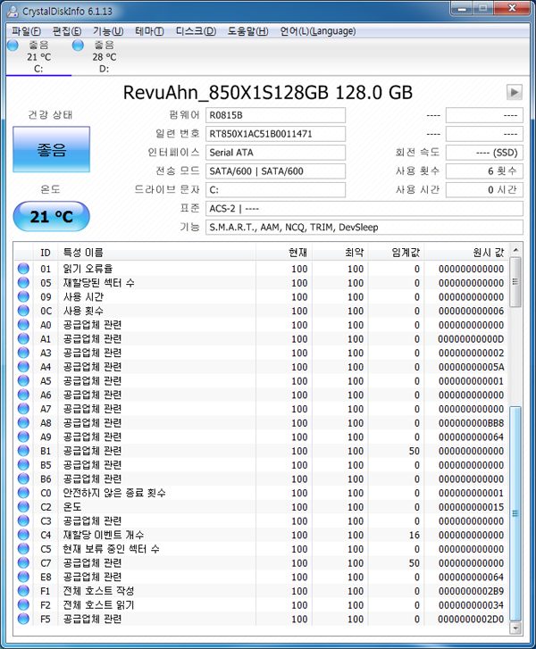Viewport: 536px width, 649px height.
Task: Click raw value 00000000005A
Action: 471,367
